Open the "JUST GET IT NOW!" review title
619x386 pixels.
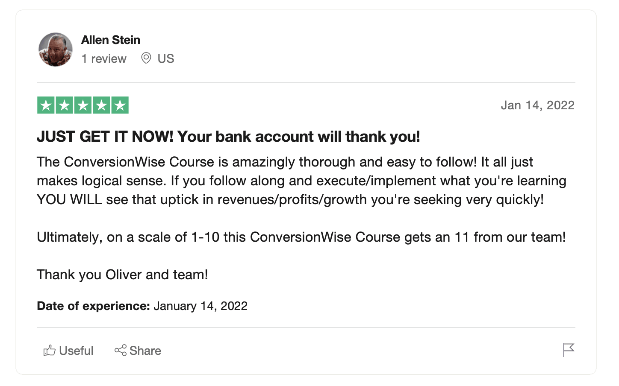pos(228,137)
